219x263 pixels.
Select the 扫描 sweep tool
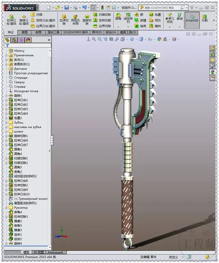[x=37, y=15]
